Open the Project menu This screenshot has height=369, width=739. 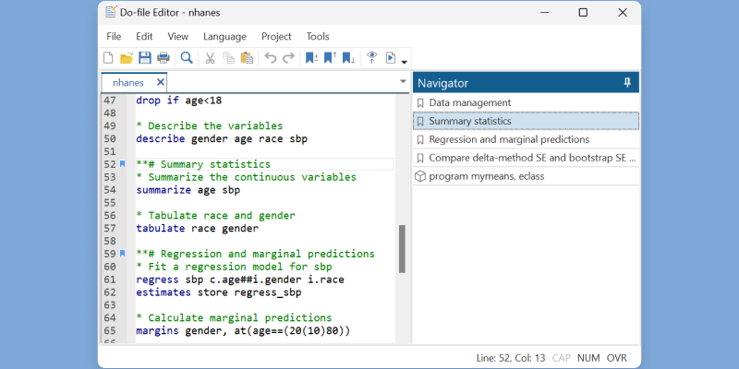276,36
